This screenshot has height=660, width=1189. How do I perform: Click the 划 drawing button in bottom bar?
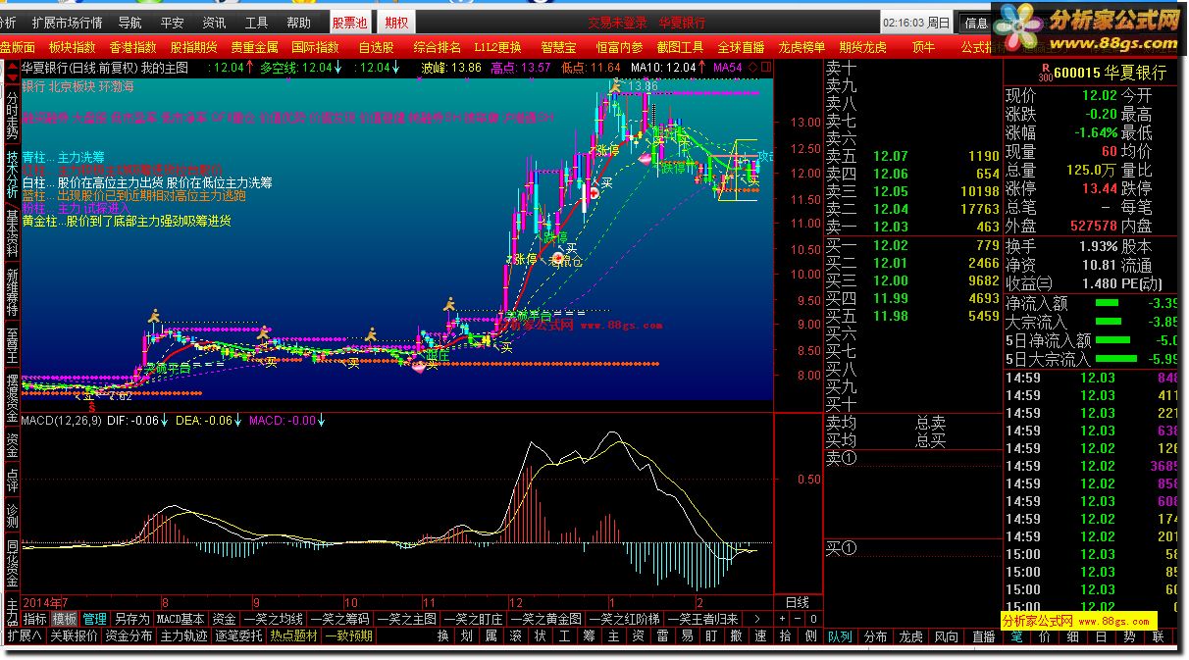(467, 635)
